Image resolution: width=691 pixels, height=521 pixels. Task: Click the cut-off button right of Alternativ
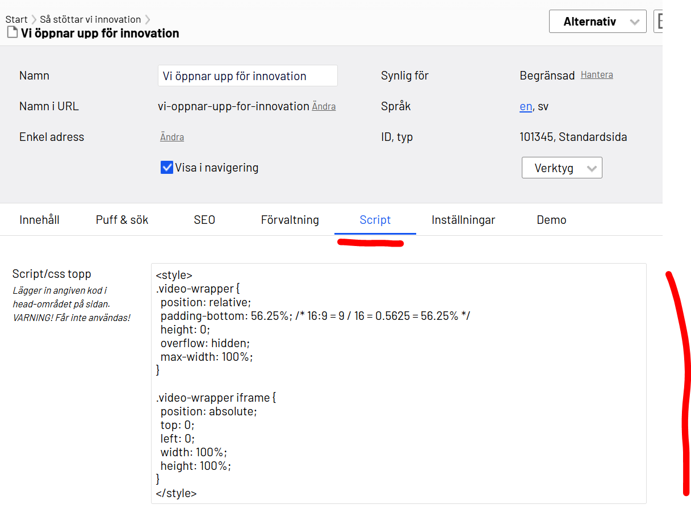(659, 22)
